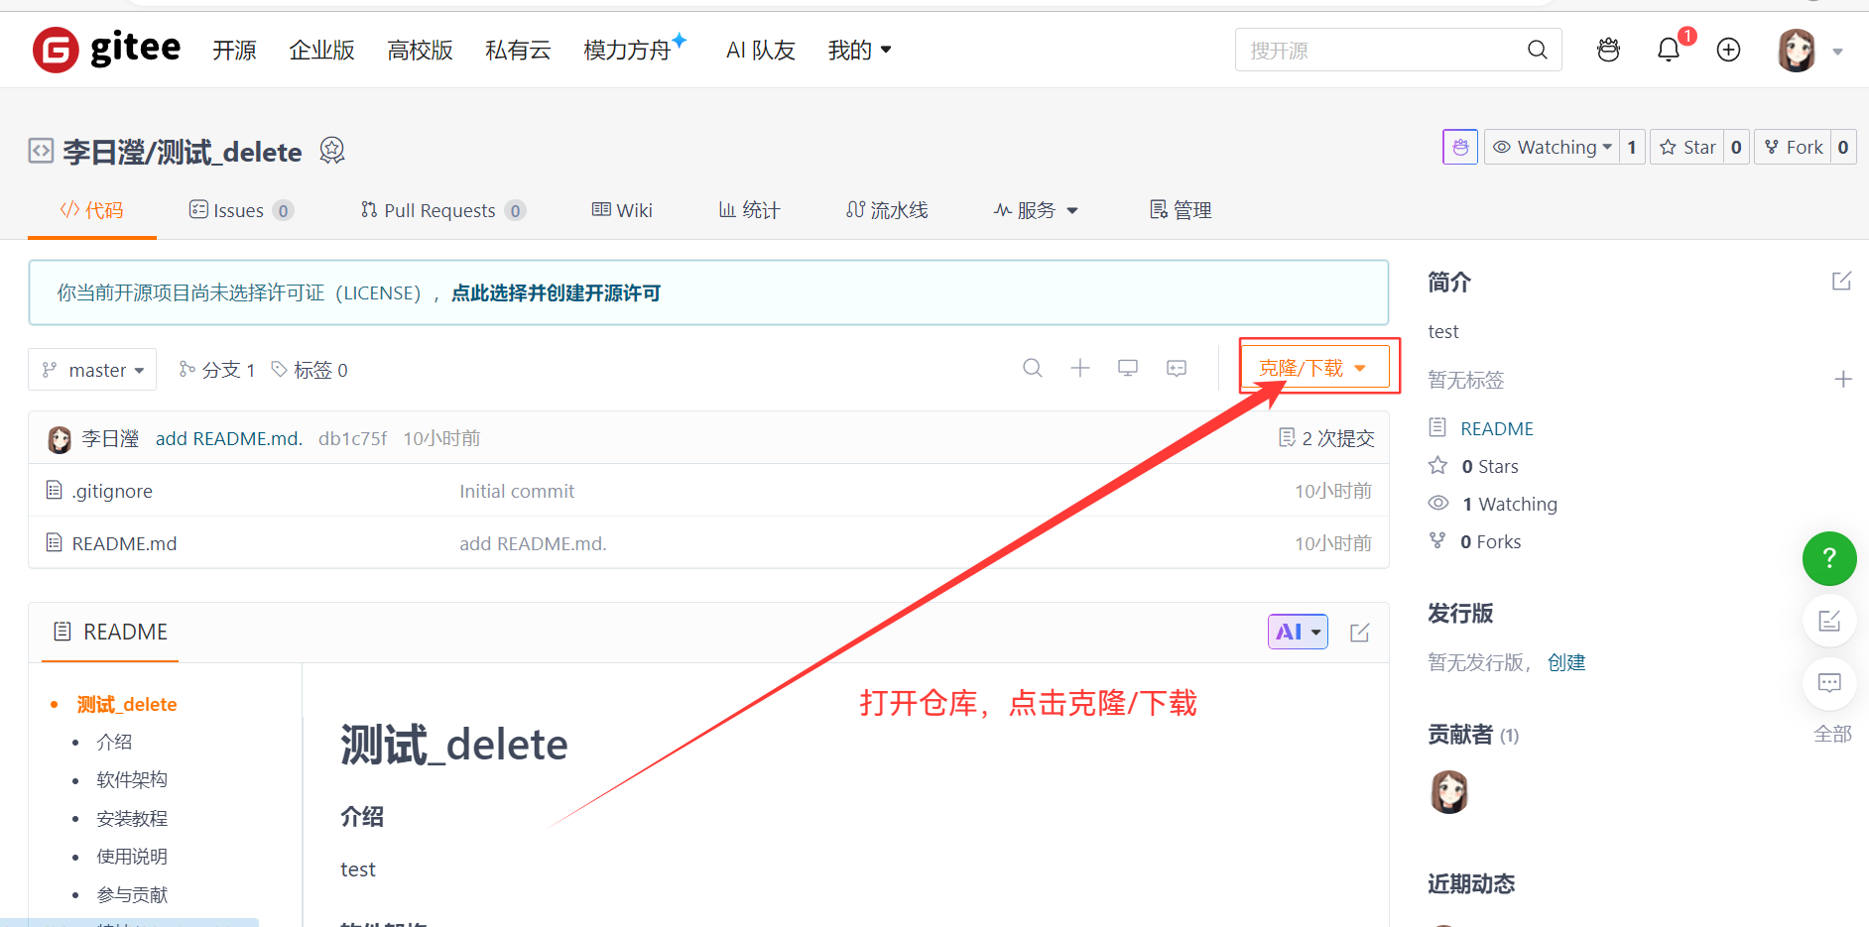The width and height of the screenshot is (1869, 927).
Task: Click the Web IDE monitor icon
Action: (x=1128, y=368)
